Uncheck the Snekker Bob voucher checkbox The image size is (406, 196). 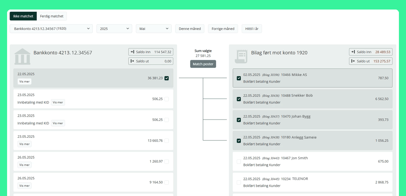click(x=239, y=99)
